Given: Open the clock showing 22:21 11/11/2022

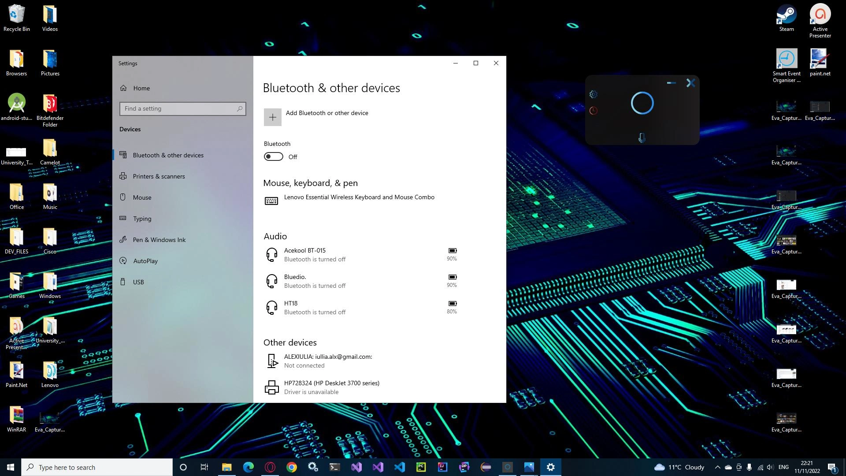Looking at the screenshot, I should point(807,467).
